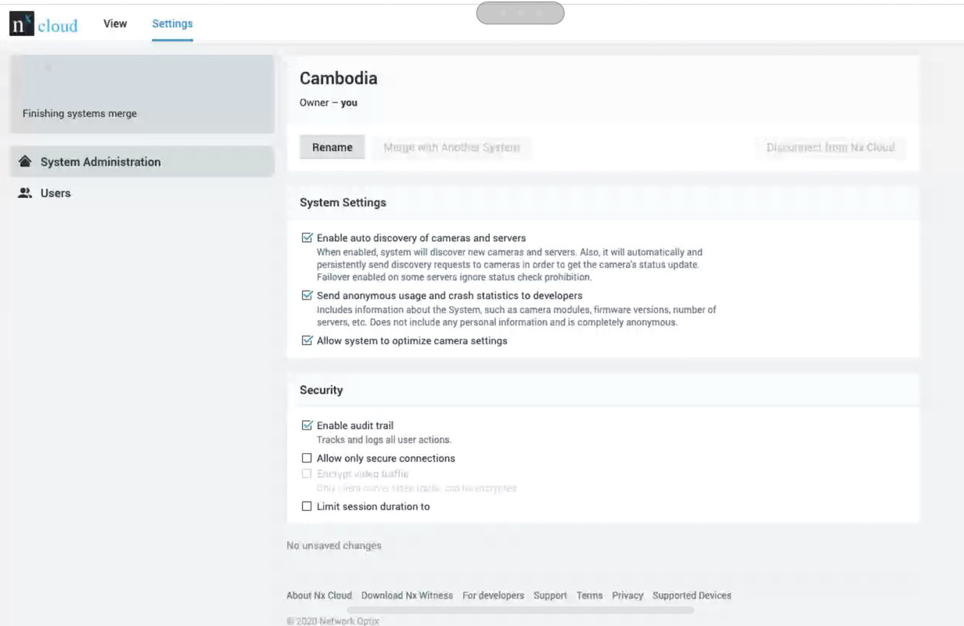Follow the Download Nx Witness link
This screenshot has width=964, height=626.
pyautogui.click(x=407, y=595)
